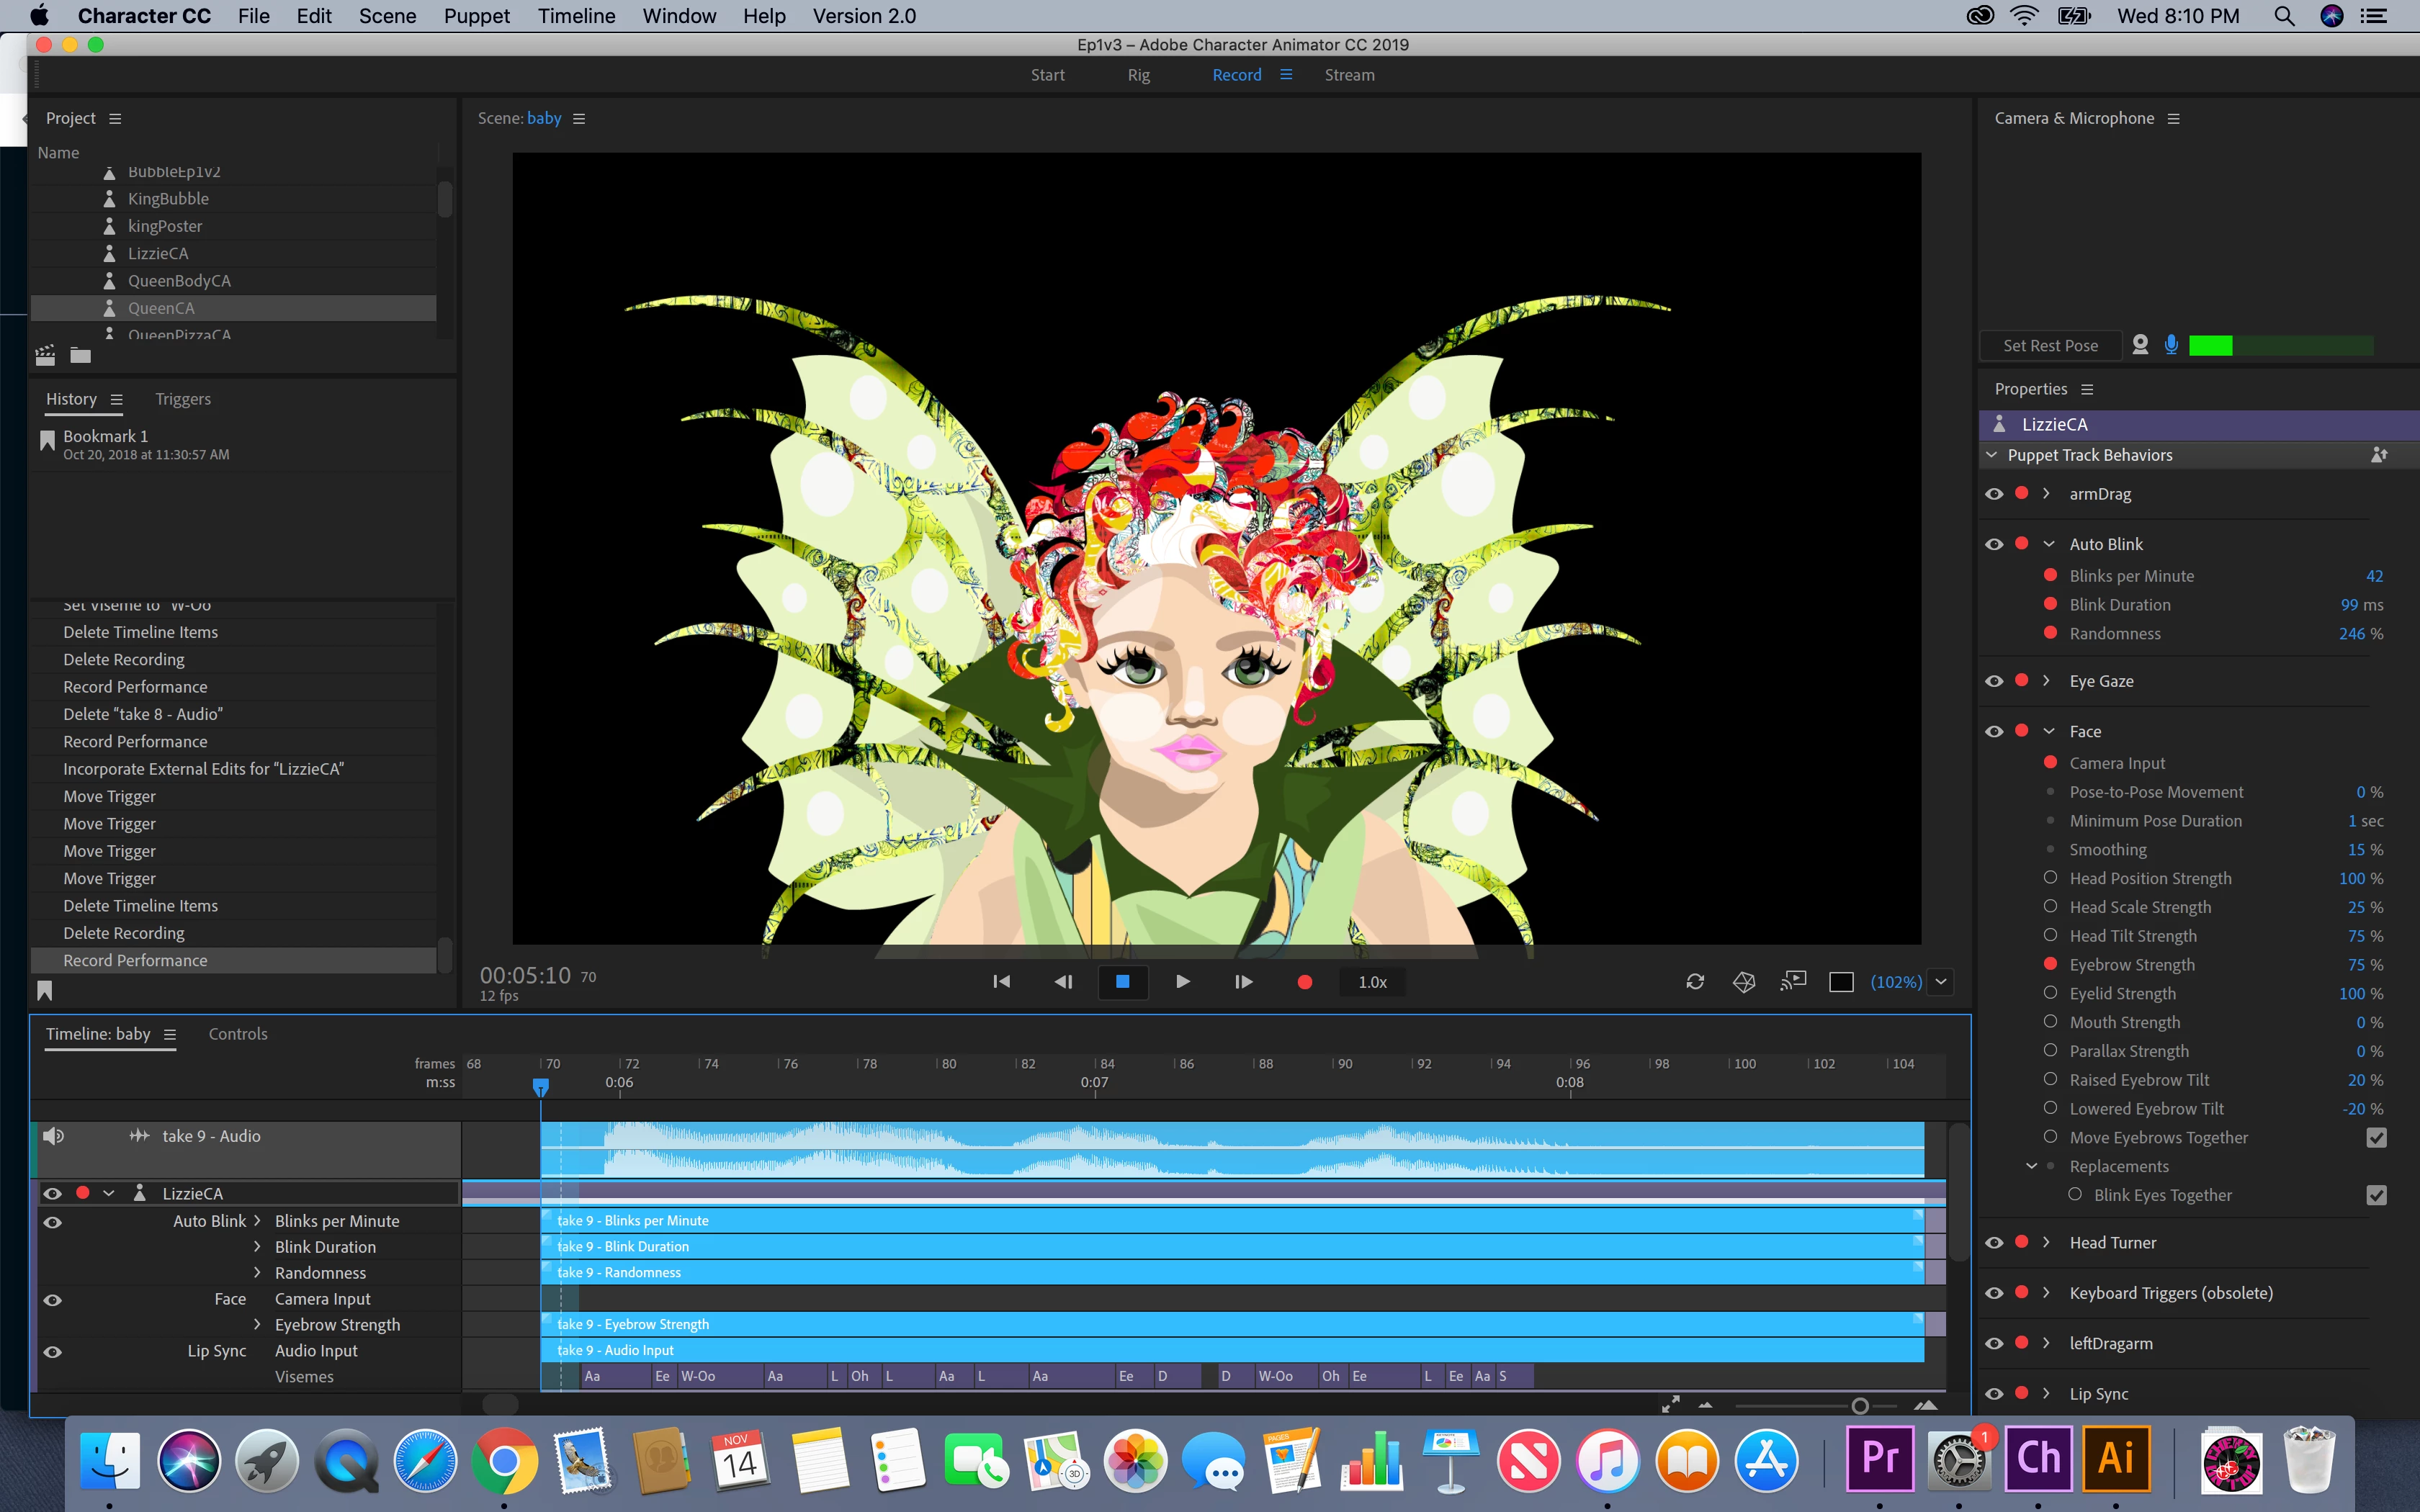Collapse the Auto Blink behavior
The width and height of the screenshot is (2420, 1512).
[2048, 544]
